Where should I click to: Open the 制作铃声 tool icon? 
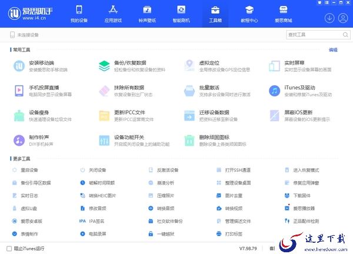19,141
